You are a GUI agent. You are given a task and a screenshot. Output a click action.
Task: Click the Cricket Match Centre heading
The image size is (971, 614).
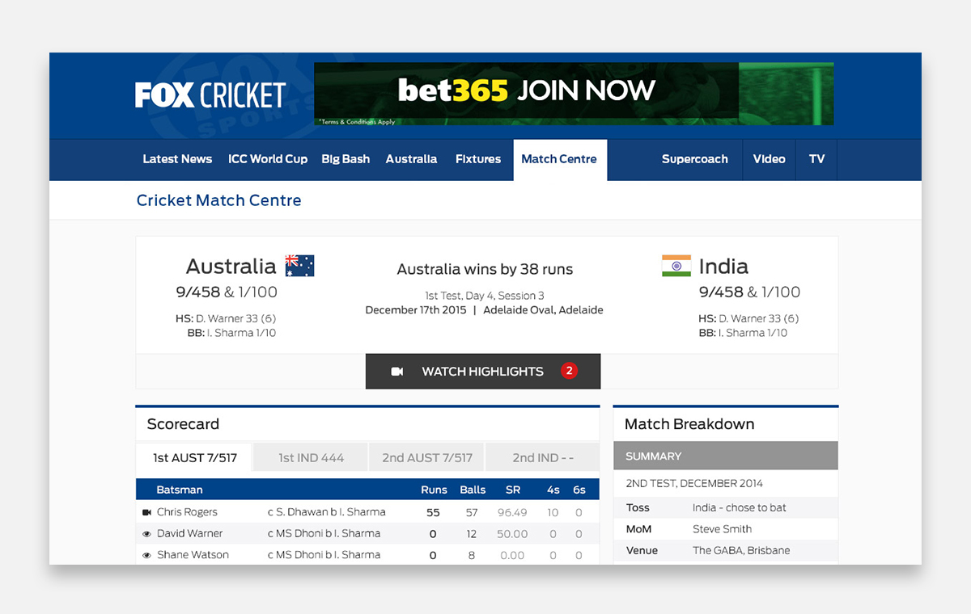tap(219, 200)
